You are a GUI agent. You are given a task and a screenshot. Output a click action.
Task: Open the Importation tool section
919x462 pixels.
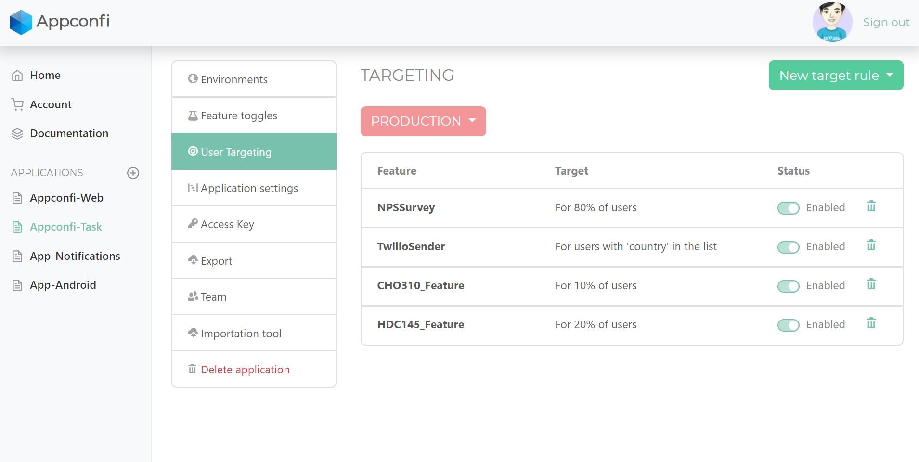pos(254,333)
